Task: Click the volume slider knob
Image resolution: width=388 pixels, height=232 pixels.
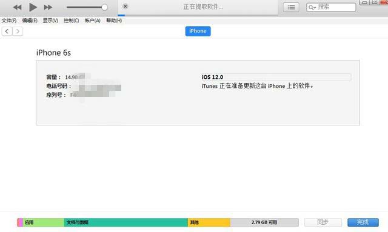Action: point(104,7)
